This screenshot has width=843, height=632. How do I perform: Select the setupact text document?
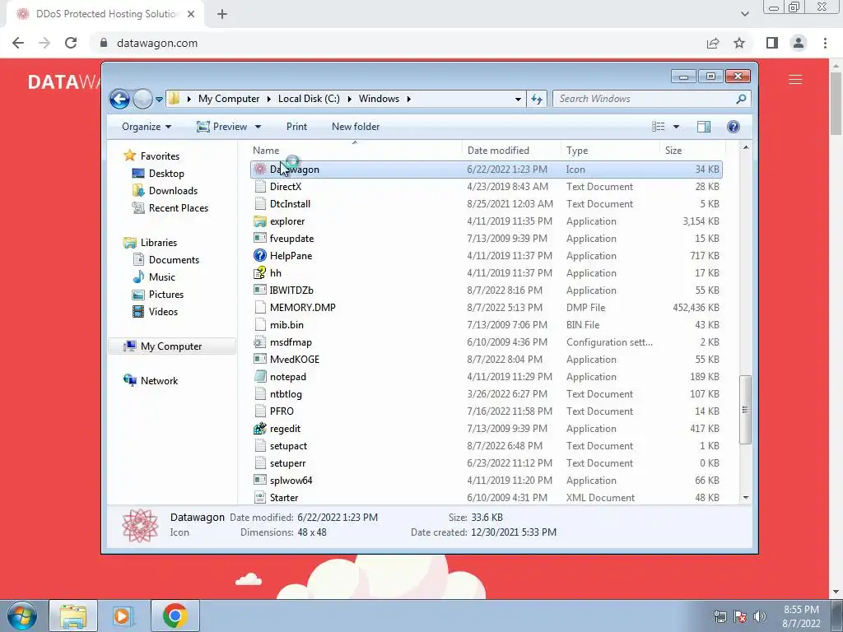(x=486, y=446)
